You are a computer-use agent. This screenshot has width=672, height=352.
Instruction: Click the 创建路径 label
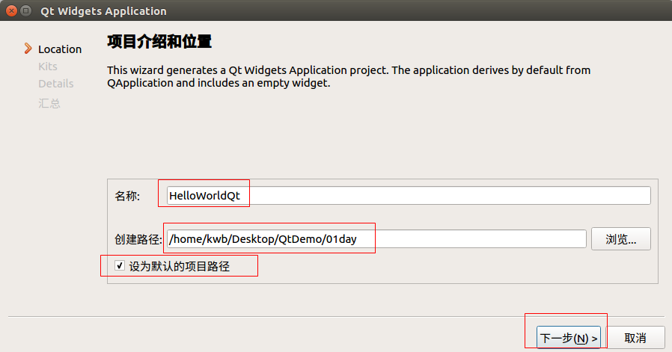click(138, 239)
